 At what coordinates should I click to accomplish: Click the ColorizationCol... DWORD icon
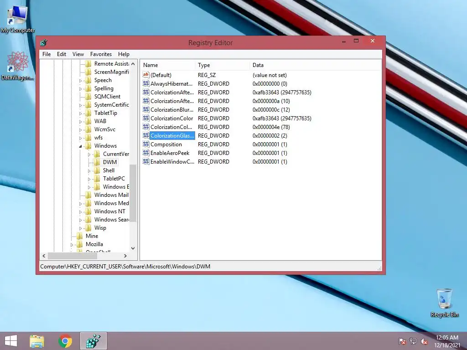pos(145,127)
